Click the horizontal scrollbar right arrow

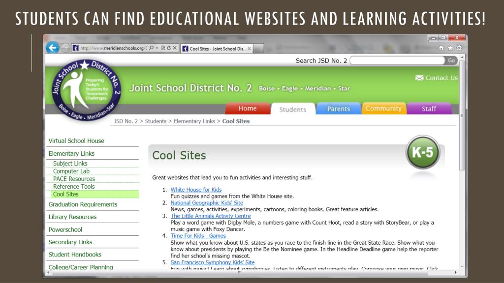456,272
